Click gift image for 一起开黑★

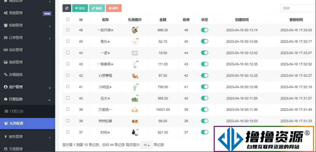[x=135, y=30]
